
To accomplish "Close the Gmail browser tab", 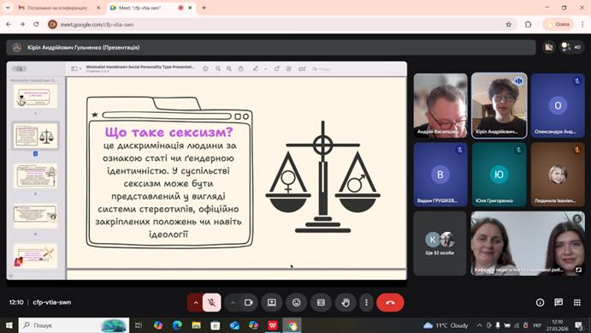I will [x=98, y=8].
